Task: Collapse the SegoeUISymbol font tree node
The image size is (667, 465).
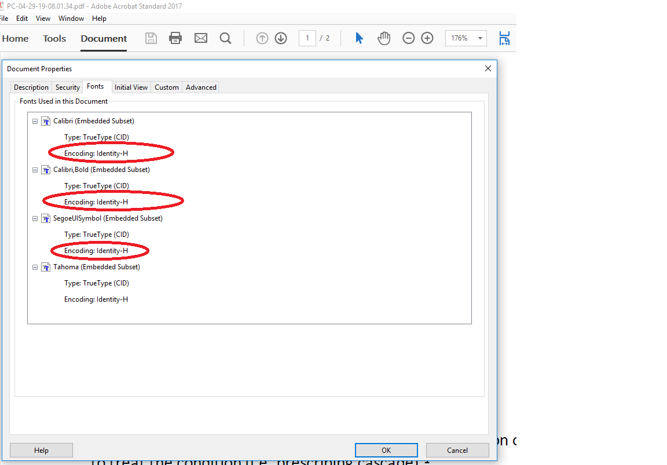Action: [x=35, y=219]
